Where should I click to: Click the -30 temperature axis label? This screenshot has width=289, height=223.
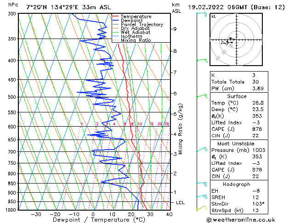[36, 214]
